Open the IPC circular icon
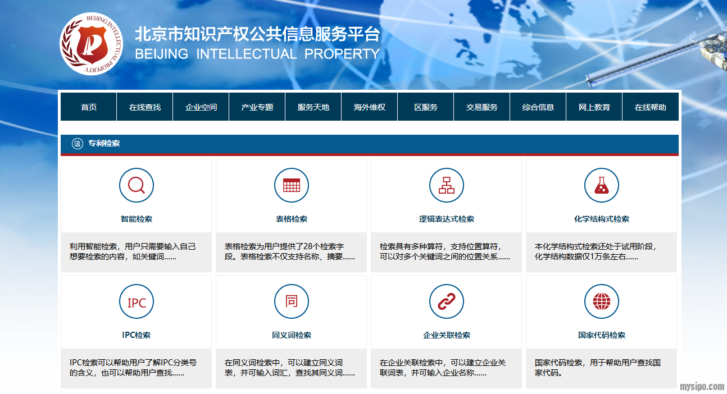This screenshot has height=394, width=727. (x=137, y=302)
